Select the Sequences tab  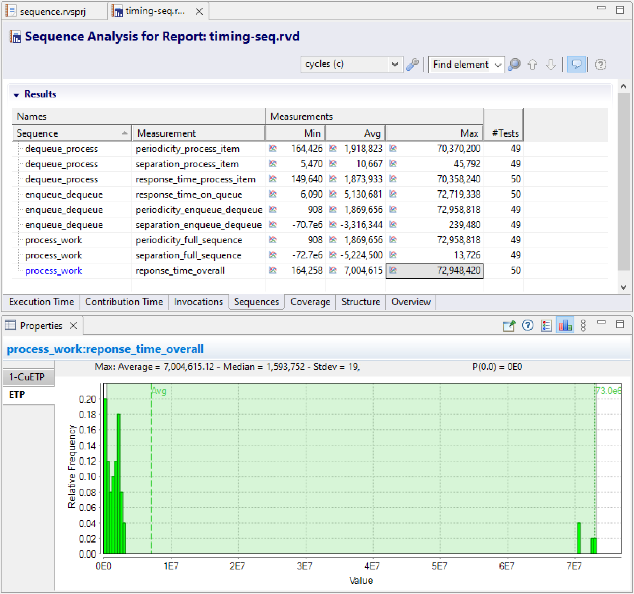click(x=257, y=302)
